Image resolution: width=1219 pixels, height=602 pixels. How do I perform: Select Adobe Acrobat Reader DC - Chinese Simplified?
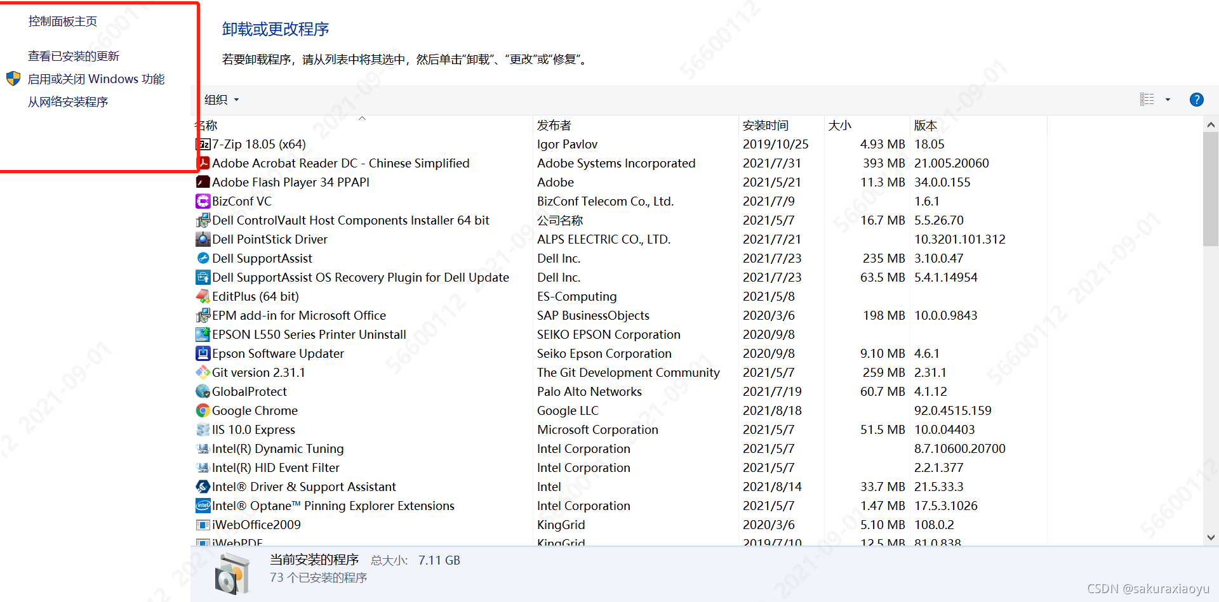(x=341, y=164)
